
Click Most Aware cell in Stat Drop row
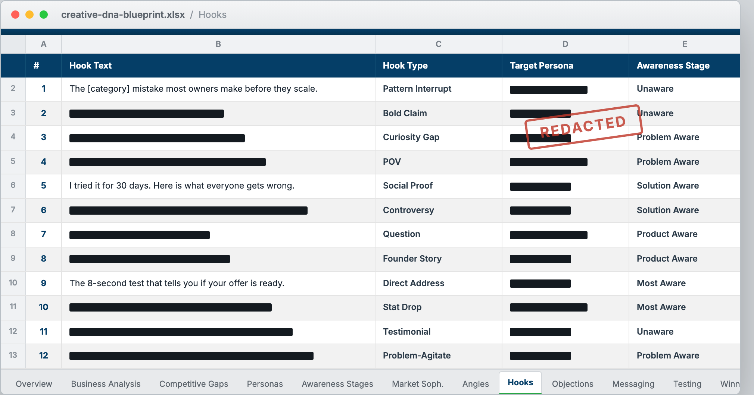pos(685,307)
